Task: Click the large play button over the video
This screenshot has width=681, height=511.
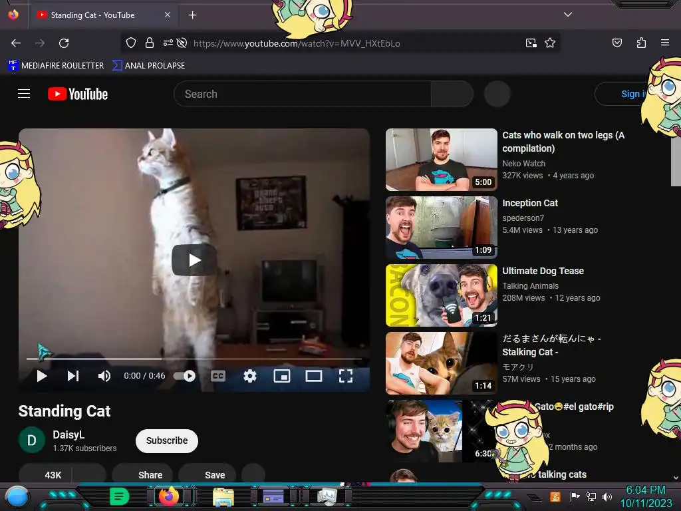Action: click(194, 260)
